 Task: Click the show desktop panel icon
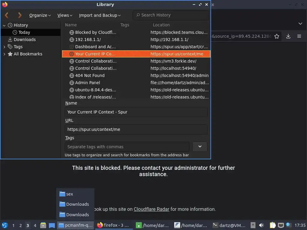[x=52, y=225]
